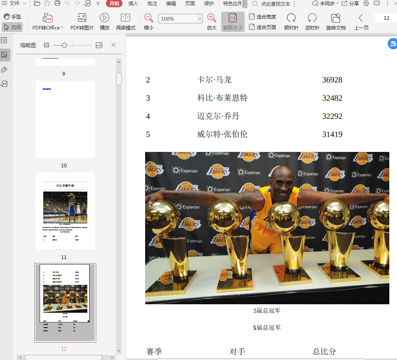Rotate the page 逆时针 counterclockwise
Viewport: 397px width, 360px height.
(x=312, y=18)
